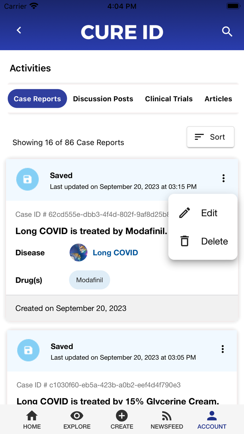Screen dimensions: 244x434
Task: Select the Case Reports tab
Action: coord(37,99)
